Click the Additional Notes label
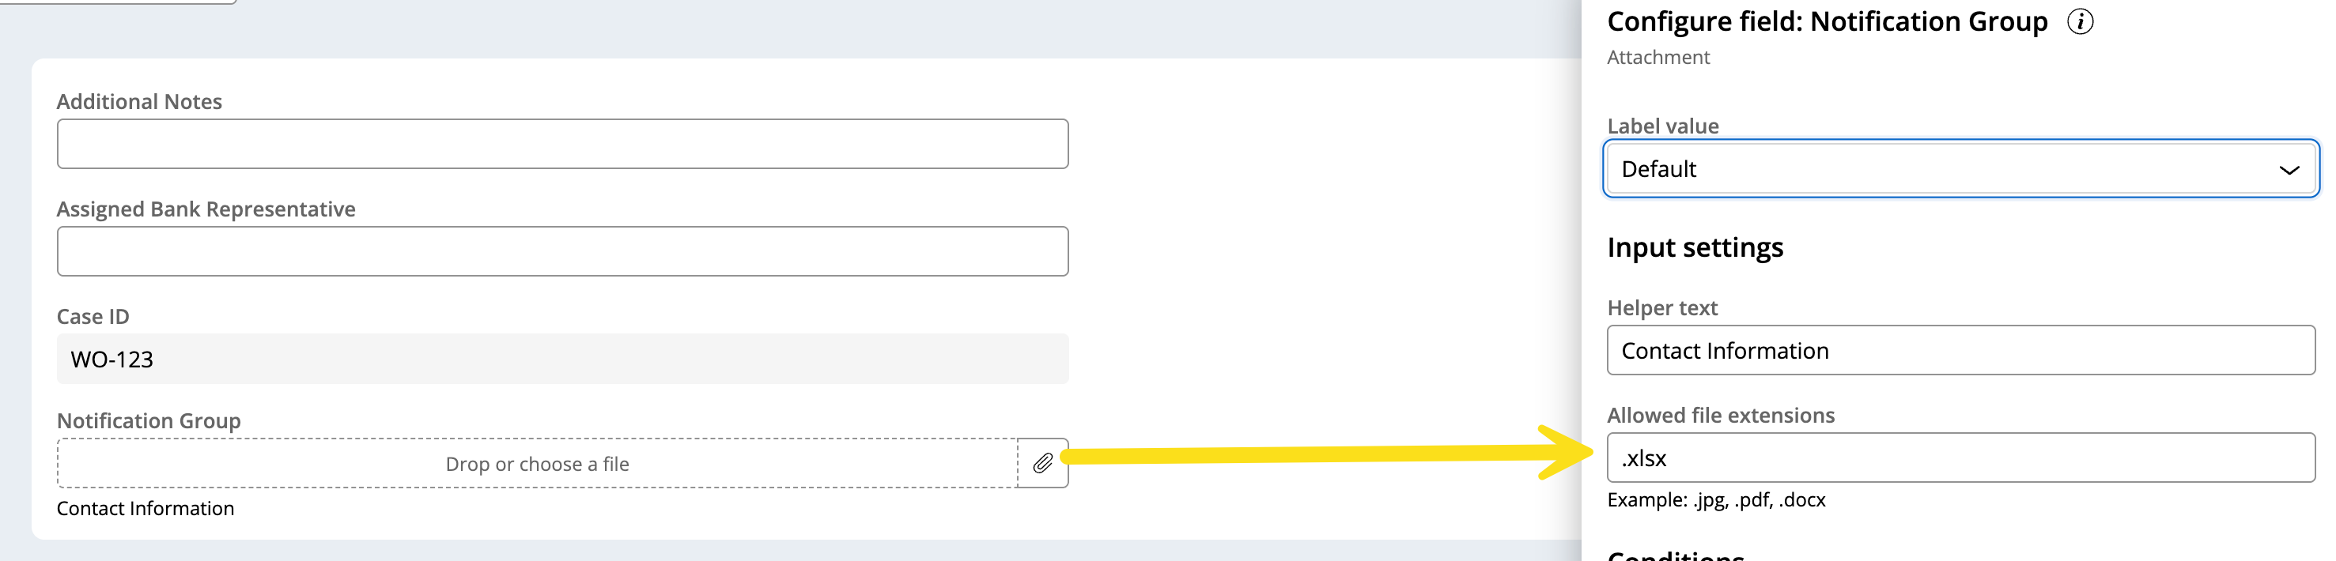Image resolution: width=2336 pixels, height=561 pixels. tap(138, 101)
